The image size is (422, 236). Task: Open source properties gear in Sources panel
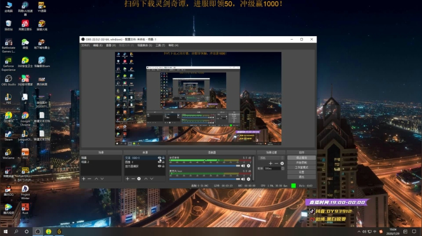pos(139,179)
